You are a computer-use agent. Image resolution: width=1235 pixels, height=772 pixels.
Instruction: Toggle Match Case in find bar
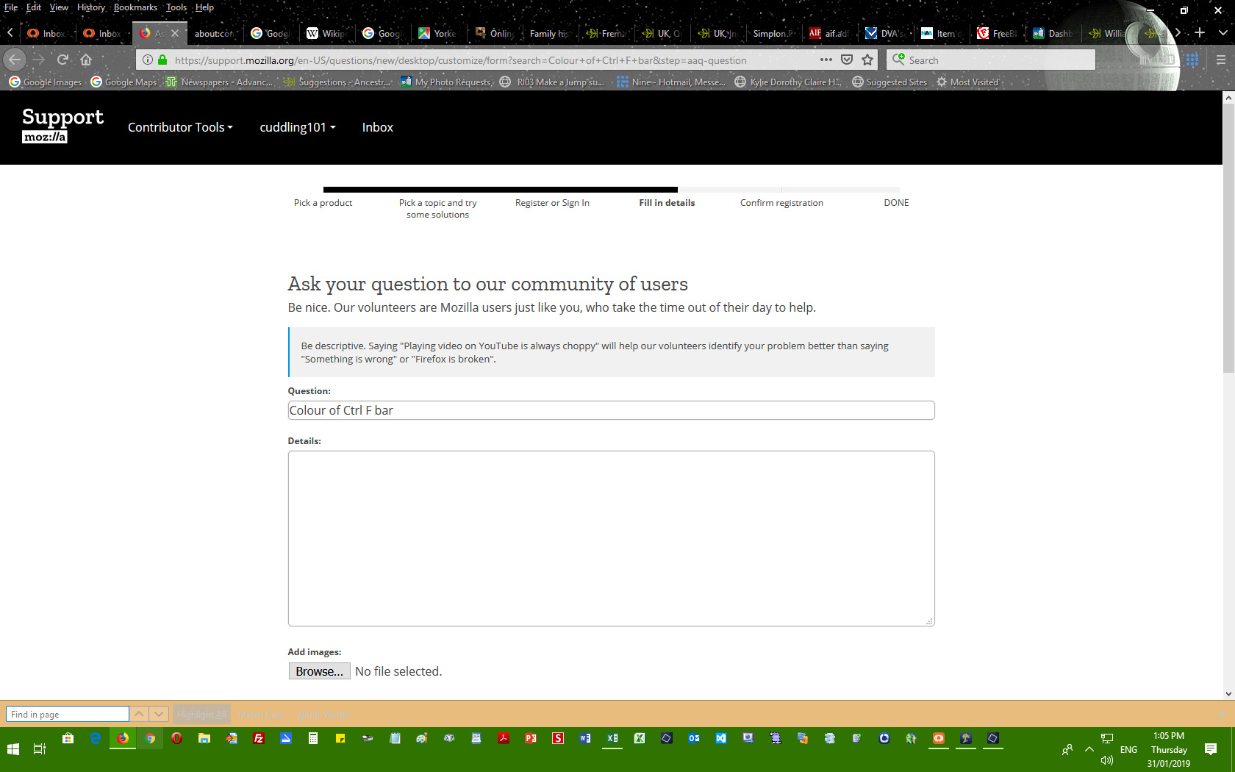pyautogui.click(x=261, y=714)
